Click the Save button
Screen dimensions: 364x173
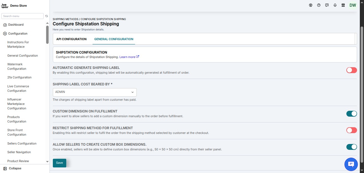60,163
